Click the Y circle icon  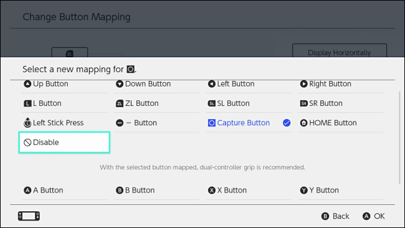click(304, 190)
